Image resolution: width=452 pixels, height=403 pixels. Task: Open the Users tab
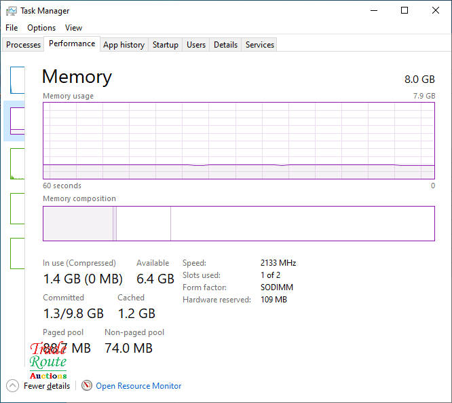pyautogui.click(x=196, y=45)
